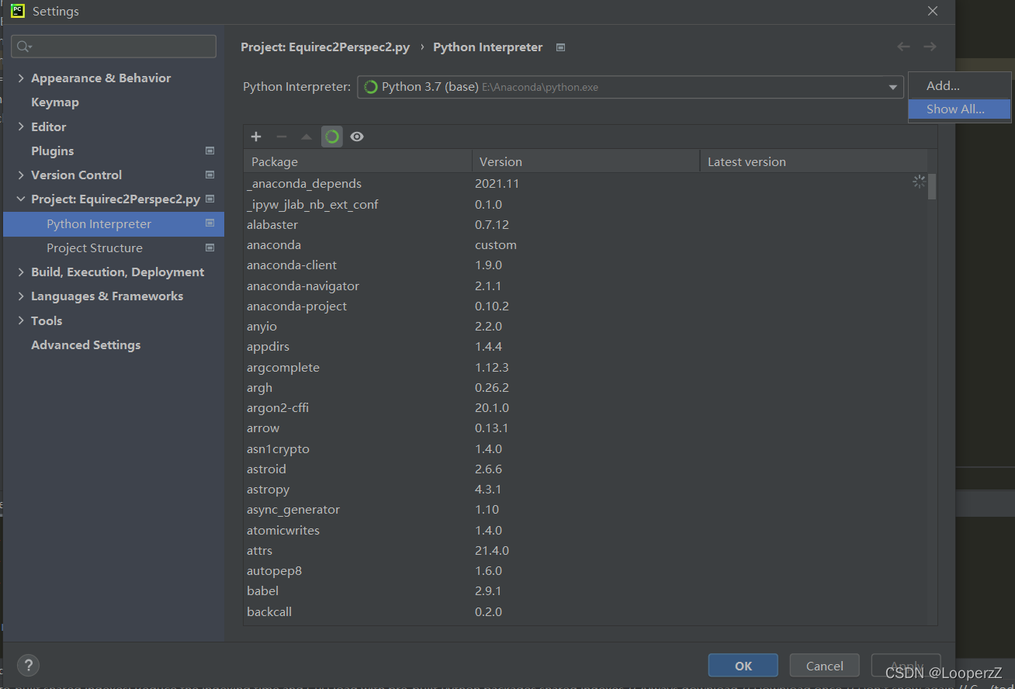Image resolution: width=1015 pixels, height=689 pixels.
Task: Expand the Editor section
Action: coord(21,126)
